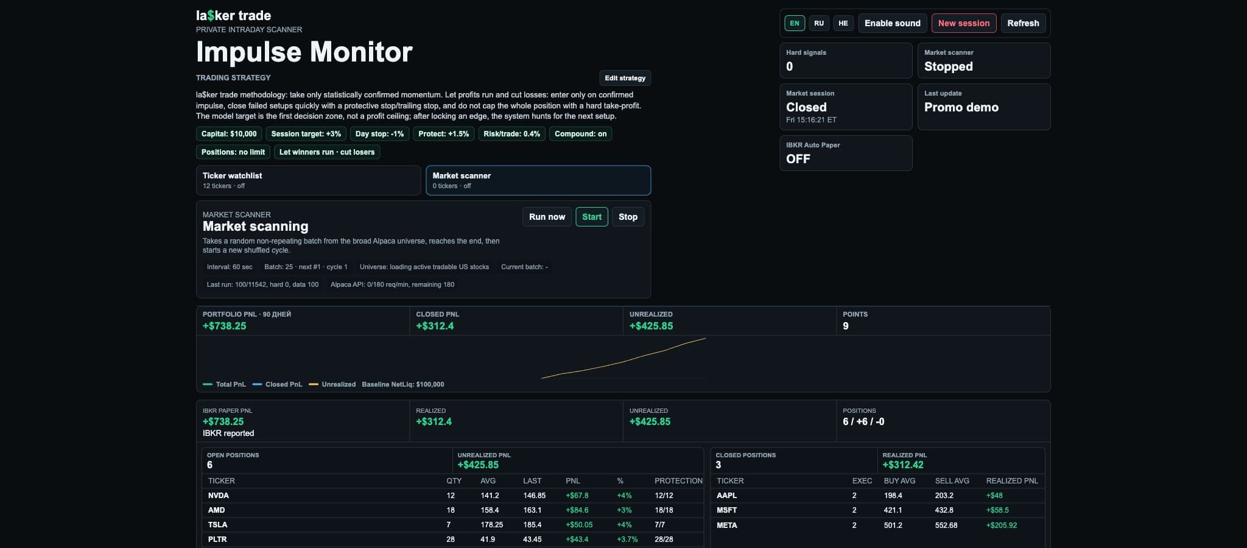
Task: Stop the market scanner
Action: coord(628,217)
